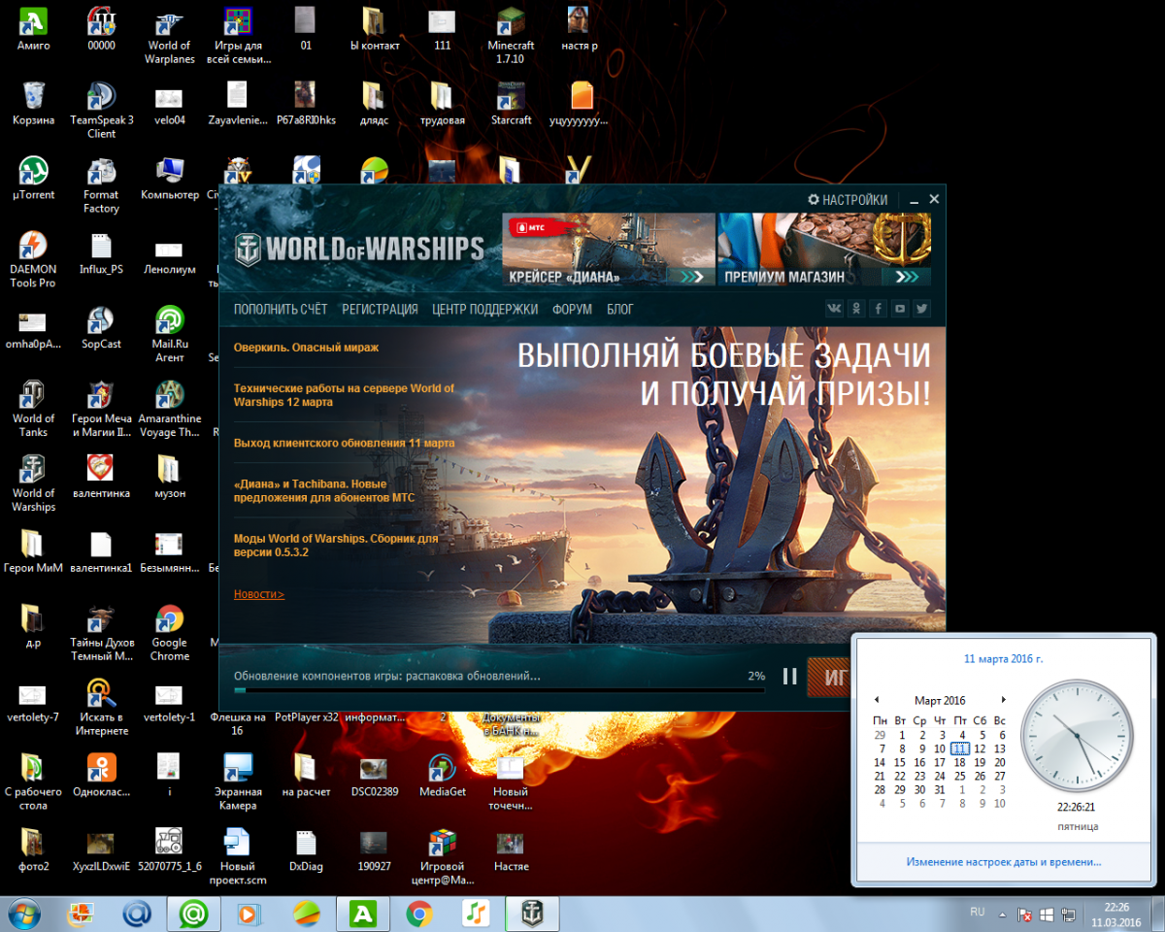Select the Minecraft 1.7.10 desktop icon
This screenshot has width=1165, height=932.
pyautogui.click(x=511, y=36)
